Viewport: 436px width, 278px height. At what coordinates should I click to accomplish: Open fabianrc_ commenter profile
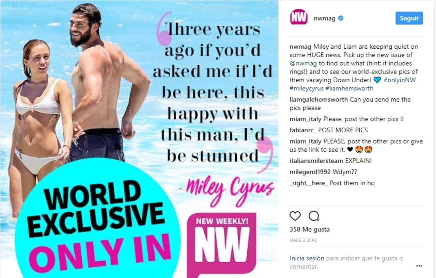tap(303, 130)
